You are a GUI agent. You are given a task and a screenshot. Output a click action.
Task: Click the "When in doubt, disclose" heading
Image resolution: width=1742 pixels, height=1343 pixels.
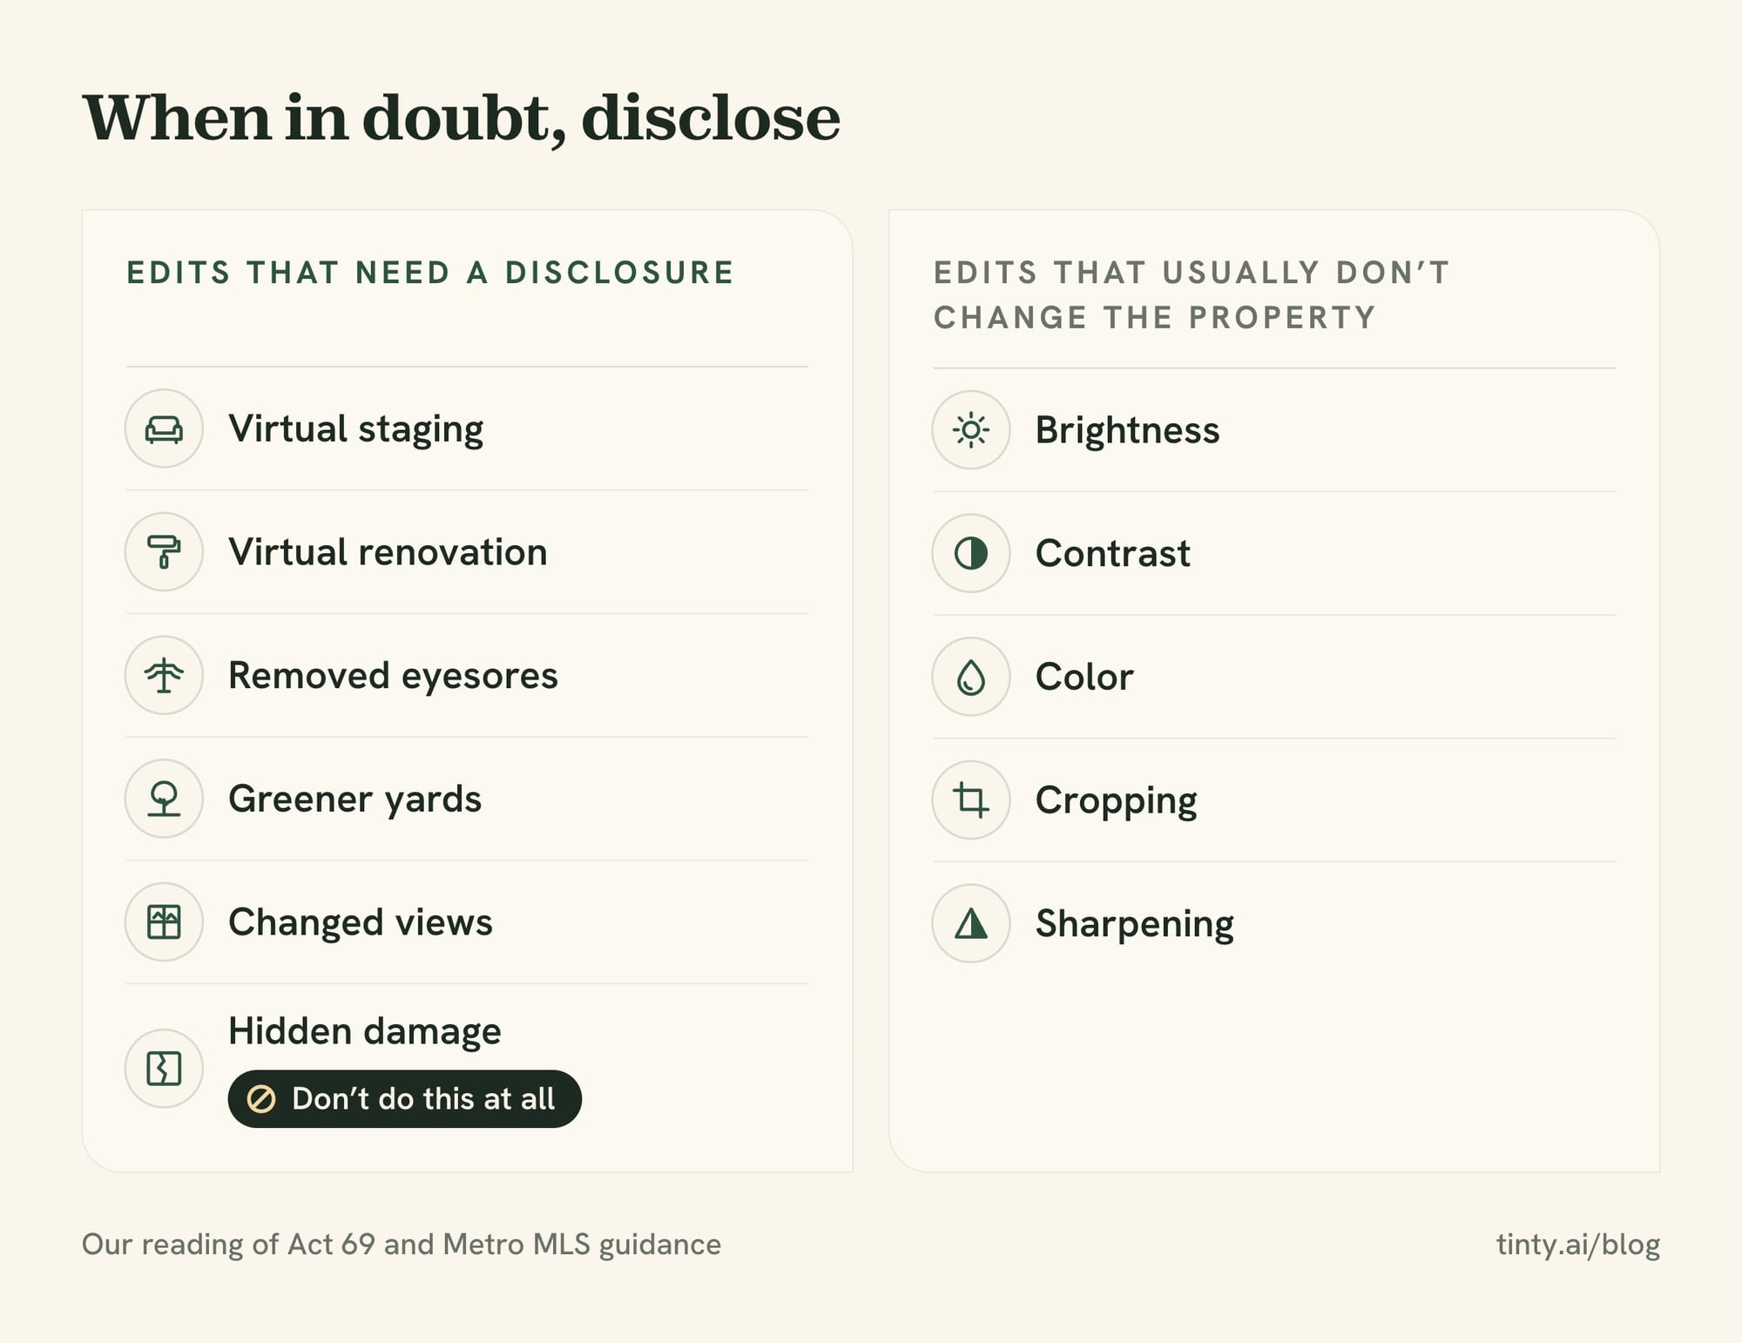click(x=462, y=118)
